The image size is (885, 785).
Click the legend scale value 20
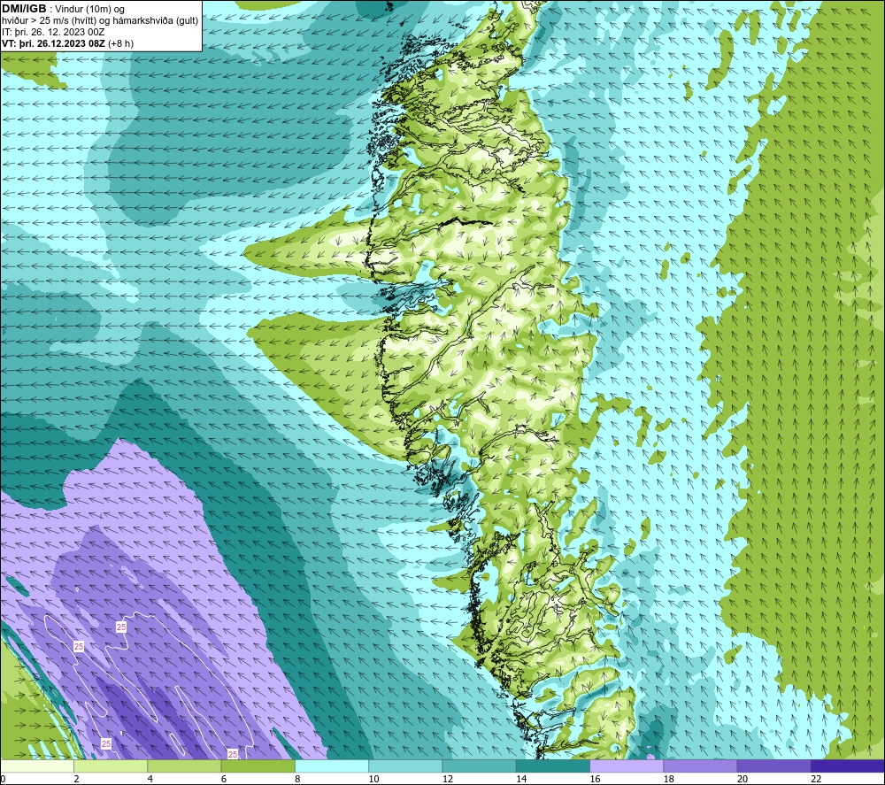(x=743, y=779)
